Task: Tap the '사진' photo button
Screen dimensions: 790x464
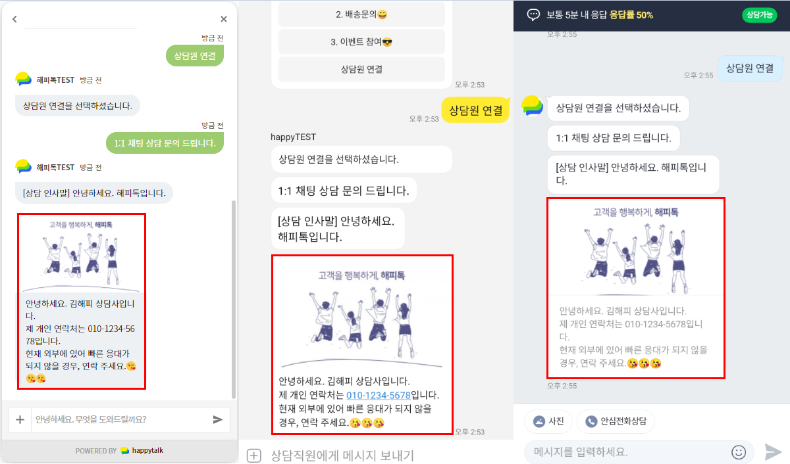Action: (548, 421)
